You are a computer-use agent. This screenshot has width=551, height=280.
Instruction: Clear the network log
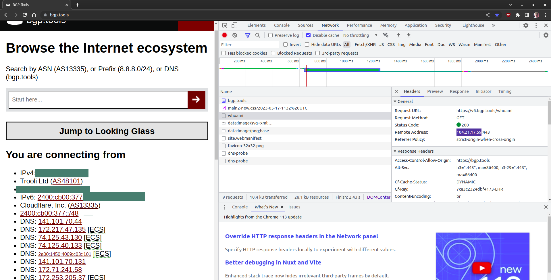235,35
